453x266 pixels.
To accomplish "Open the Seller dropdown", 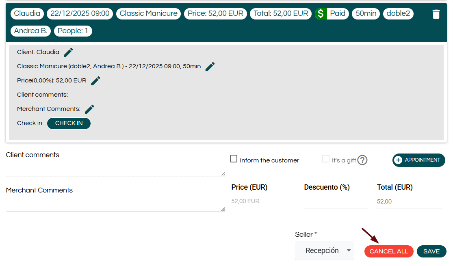I will (324, 251).
